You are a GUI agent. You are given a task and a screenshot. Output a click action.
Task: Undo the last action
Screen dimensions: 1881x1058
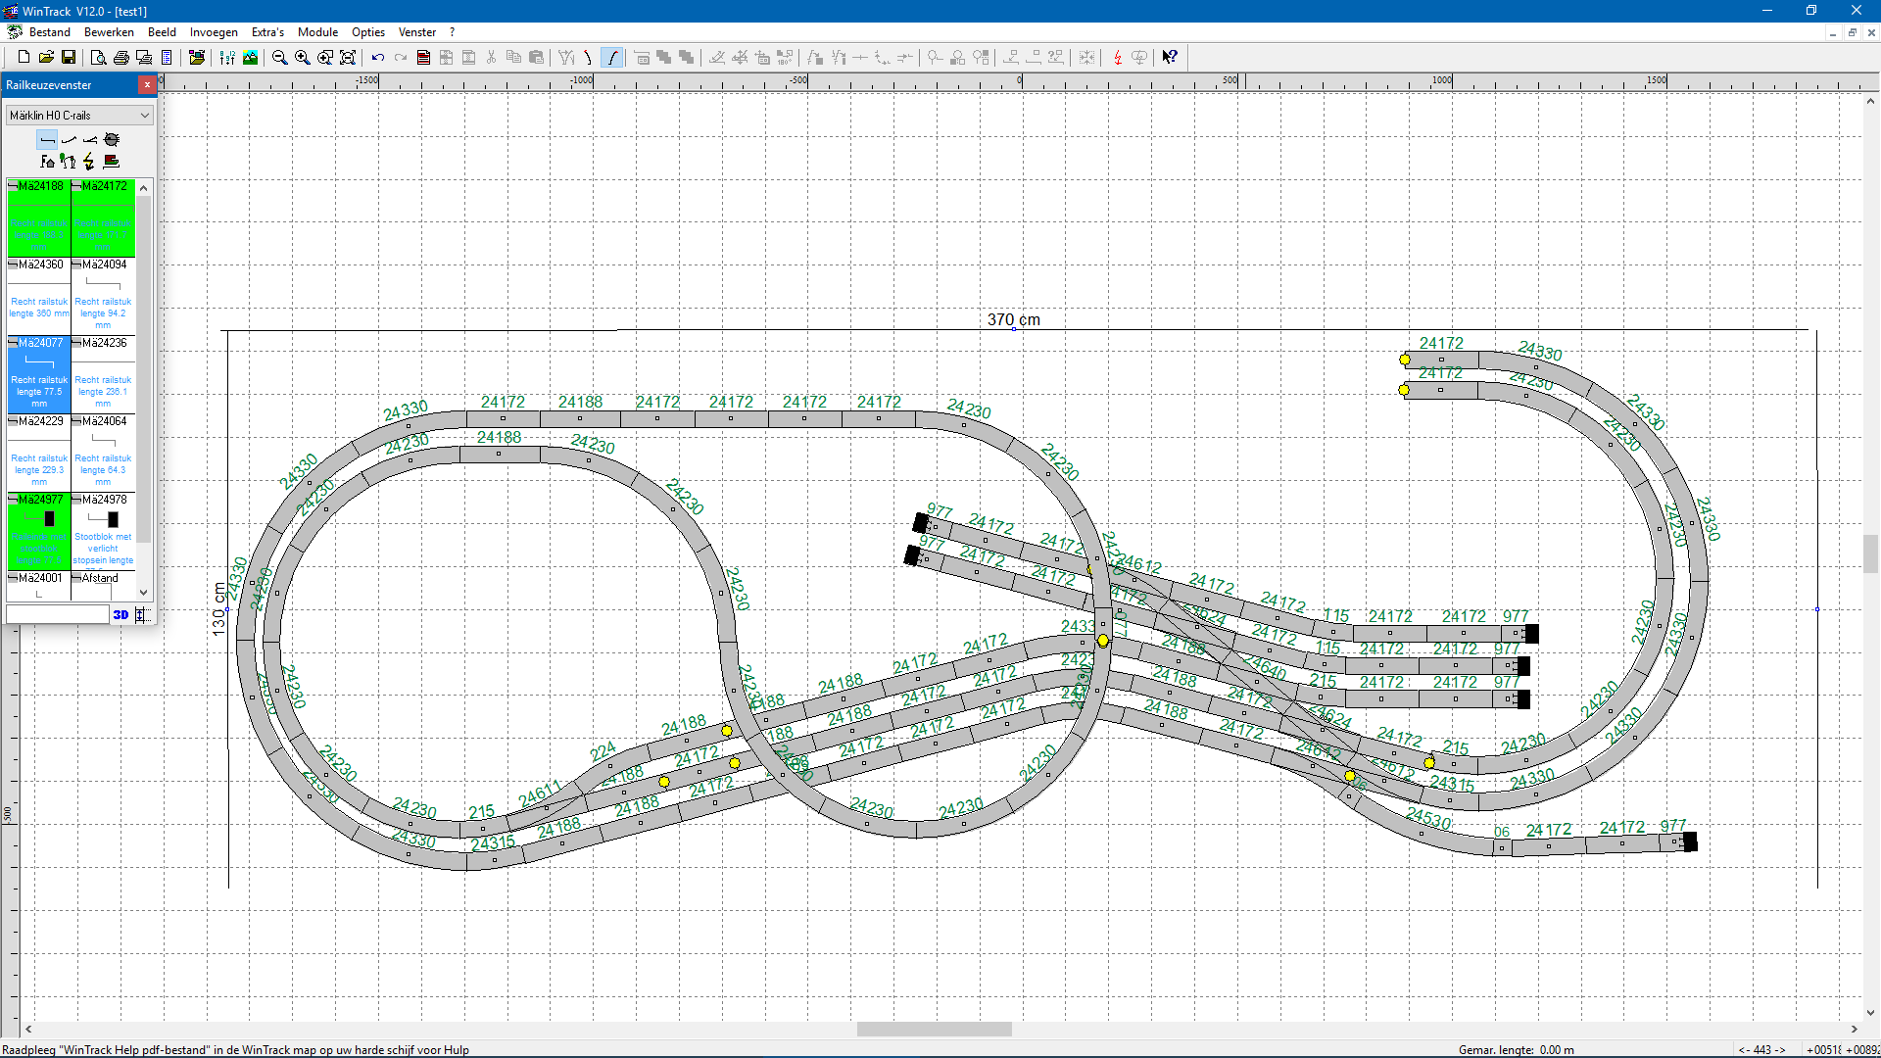pyautogui.click(x=378, y=58)
